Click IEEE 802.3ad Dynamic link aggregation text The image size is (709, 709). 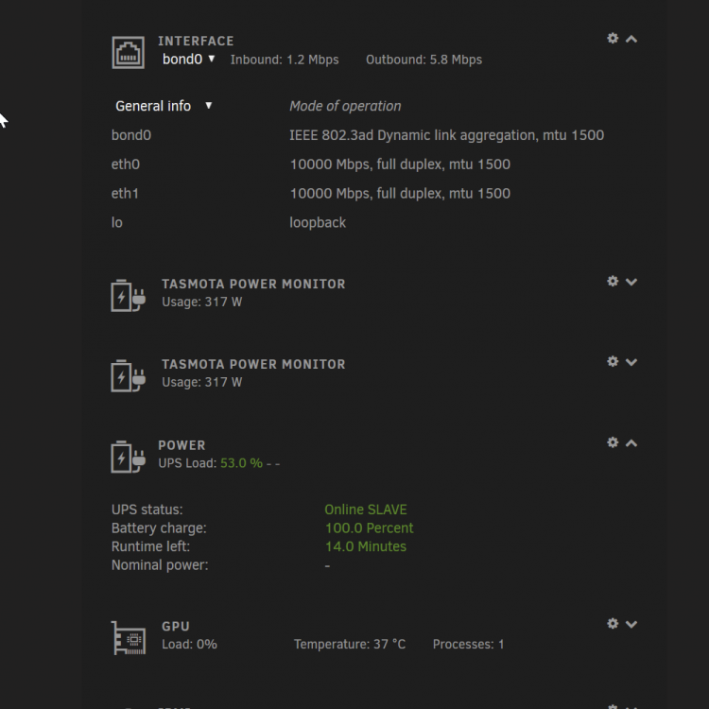coord(447,135)
